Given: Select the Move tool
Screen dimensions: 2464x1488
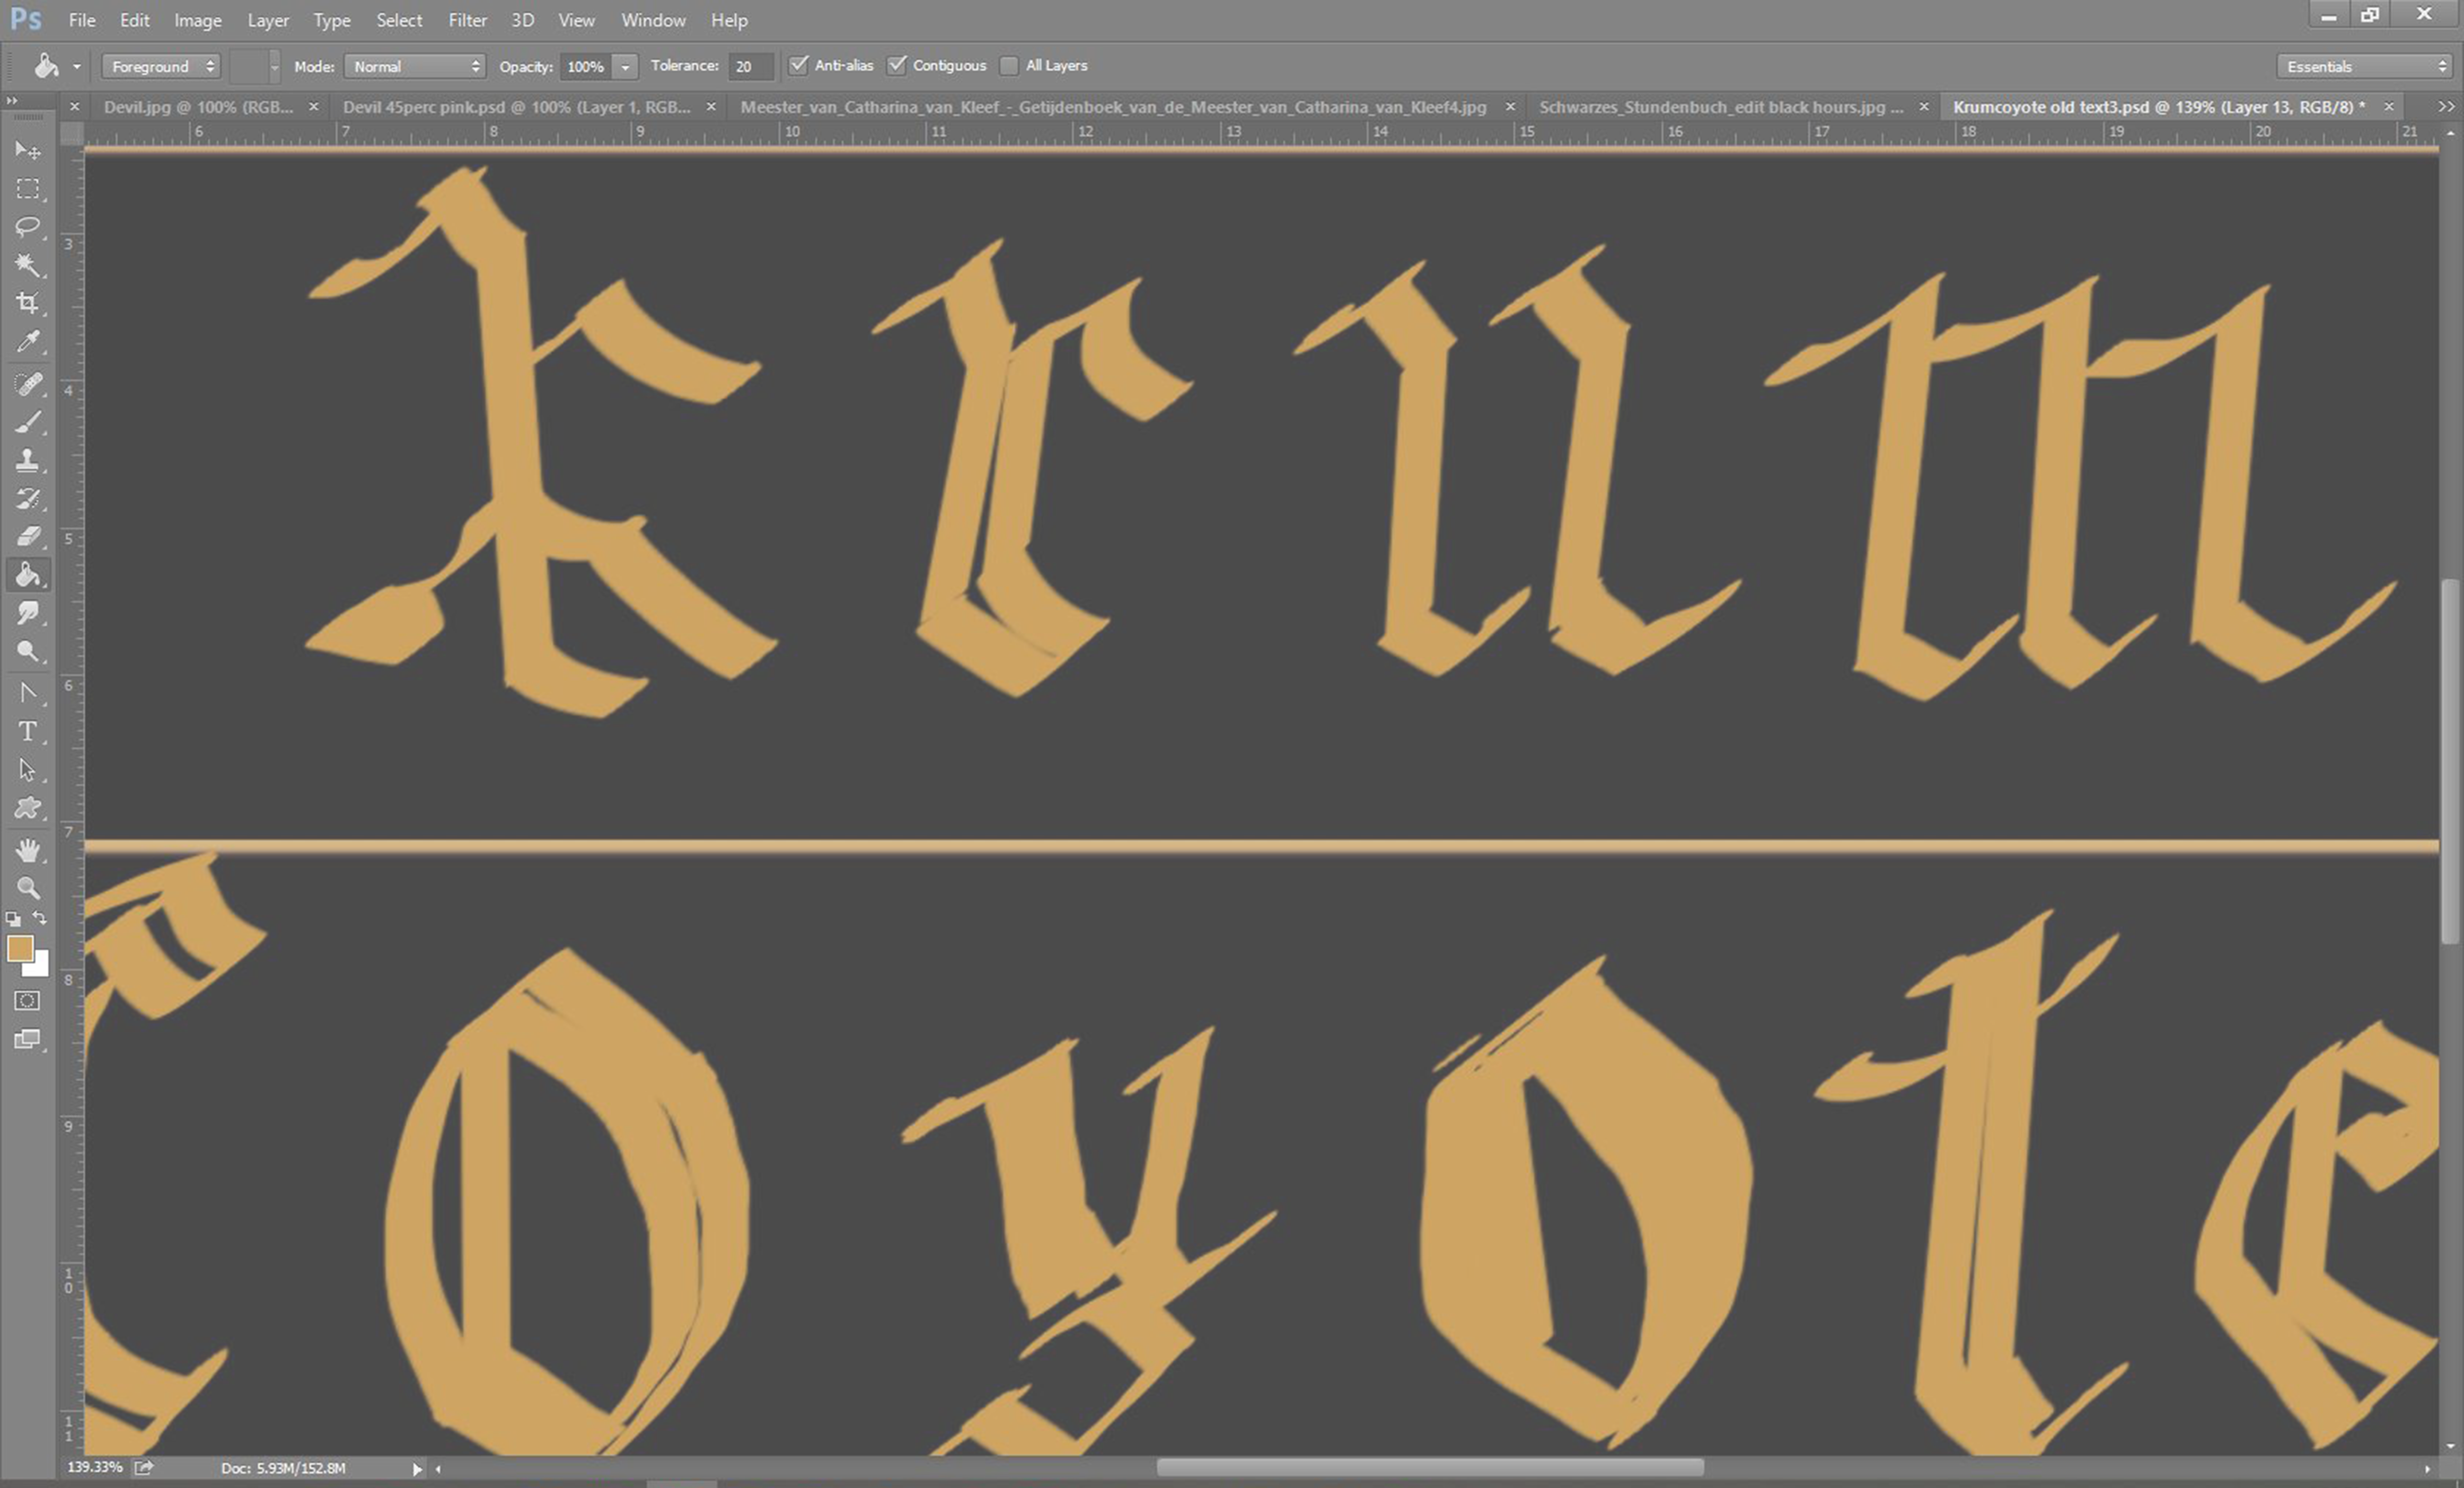Looking at the screenshot, I should [27, 150].
